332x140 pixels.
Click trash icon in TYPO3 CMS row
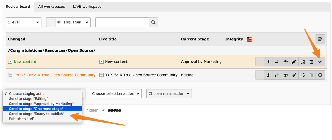click(x=311, y=75)
